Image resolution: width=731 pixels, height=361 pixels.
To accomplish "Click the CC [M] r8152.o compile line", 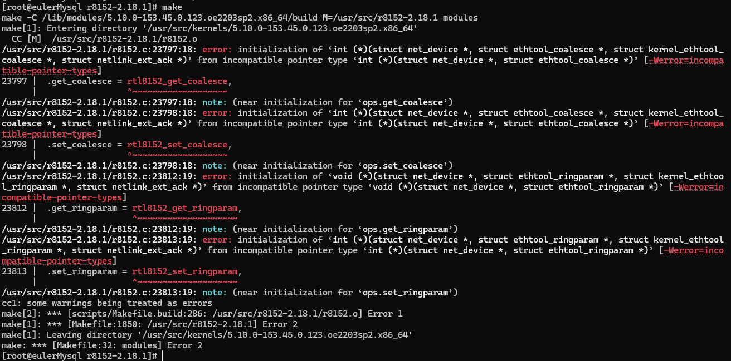I will pos(104,39).
